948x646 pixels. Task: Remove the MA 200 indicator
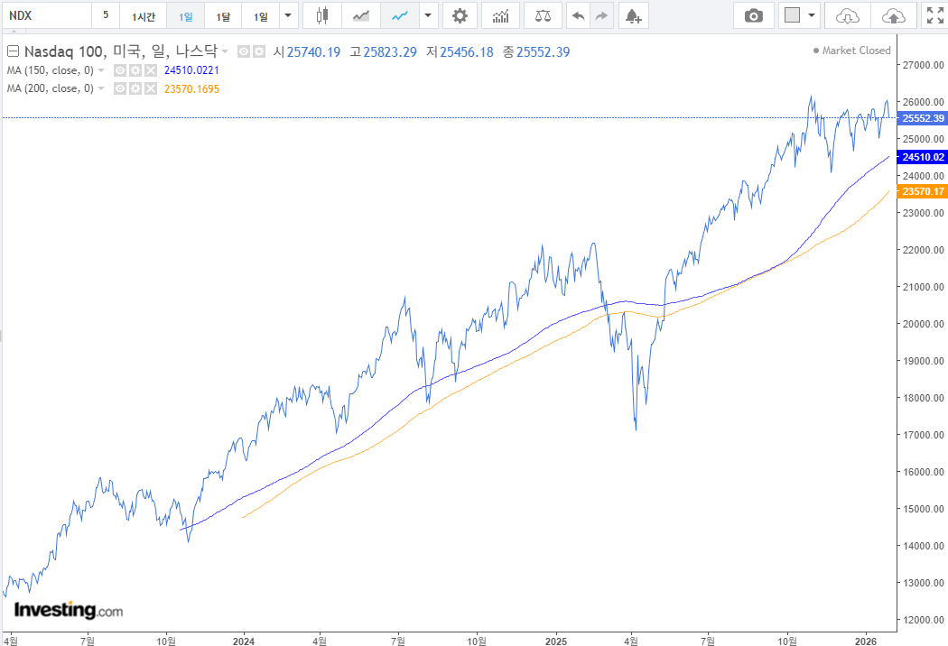point(151,88)
